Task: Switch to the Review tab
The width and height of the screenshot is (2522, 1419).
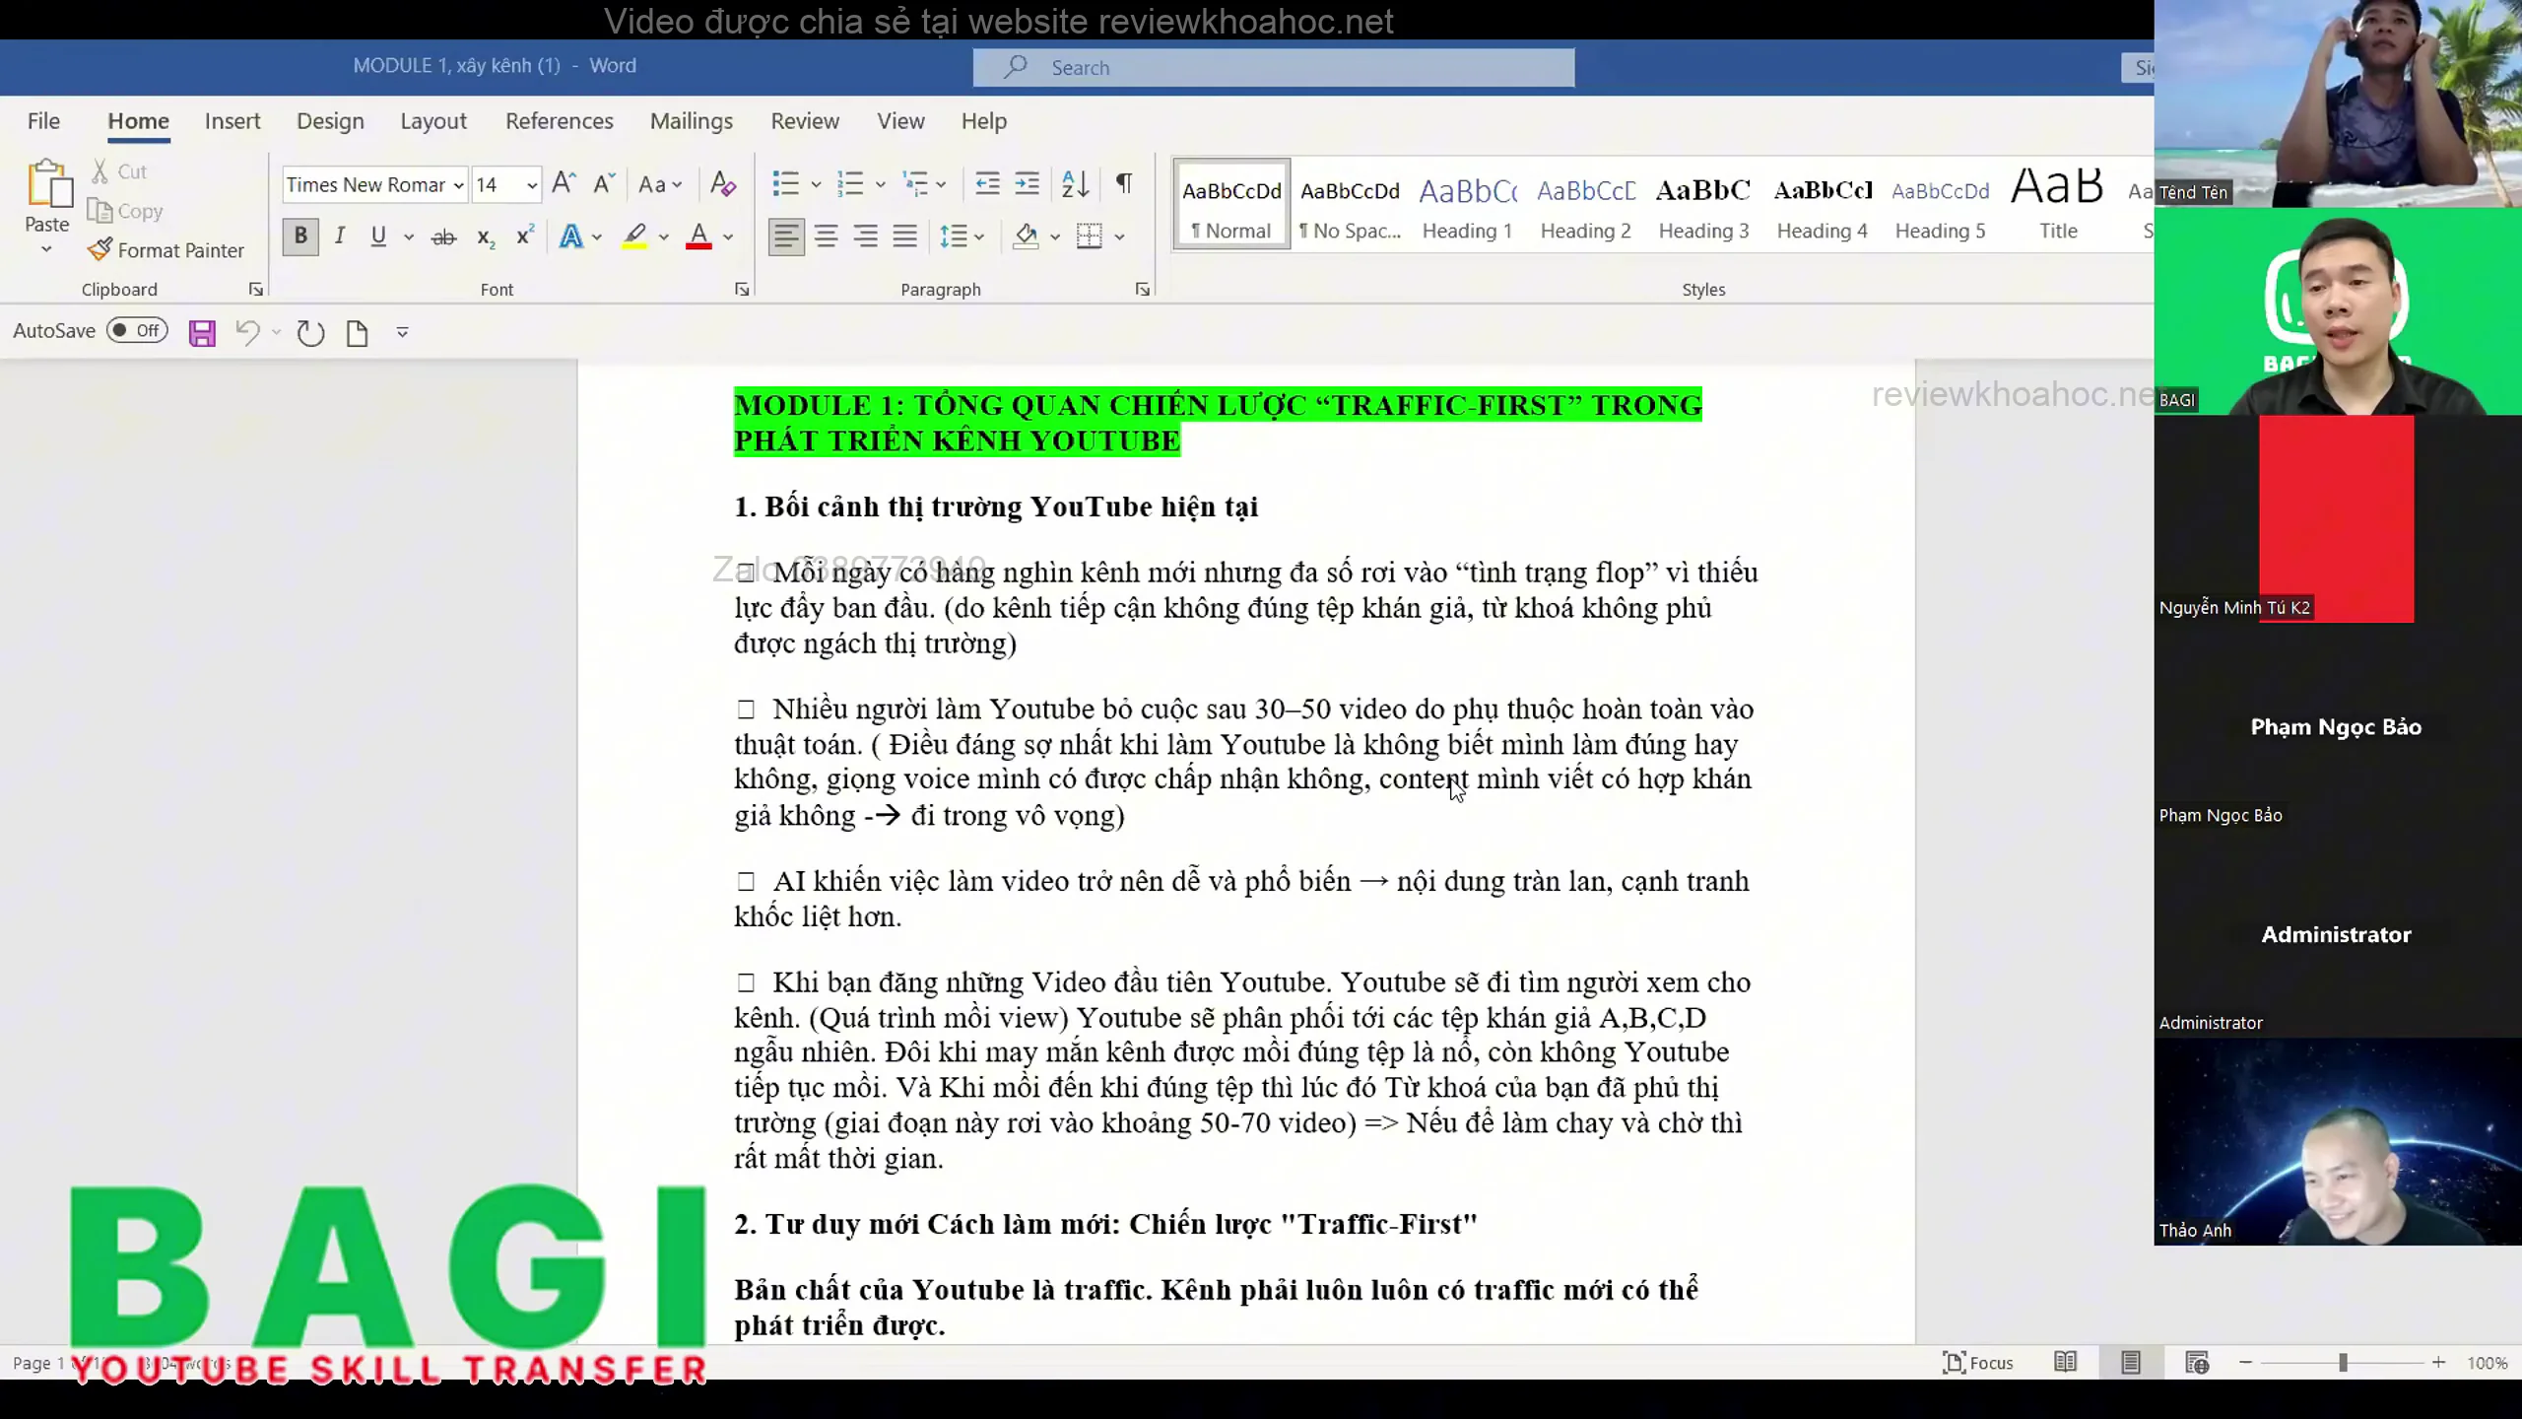Action: tap(805, 121)
